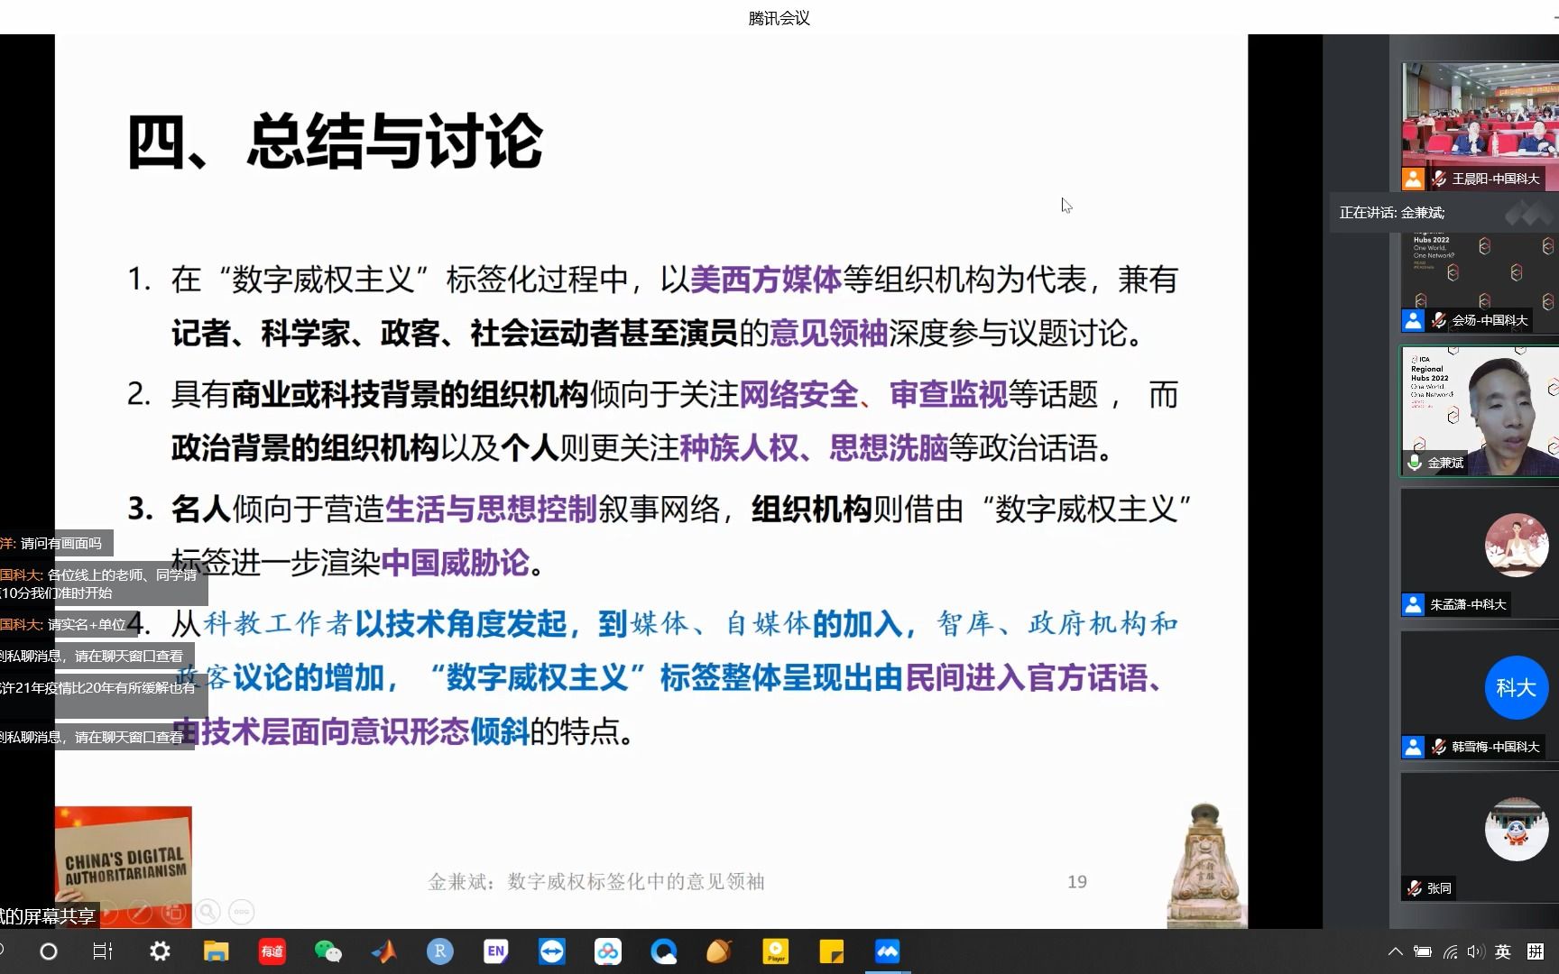Click highlighted text 中国威胁论 in point 3
The image size is (1559, 974).
point(456,563)
